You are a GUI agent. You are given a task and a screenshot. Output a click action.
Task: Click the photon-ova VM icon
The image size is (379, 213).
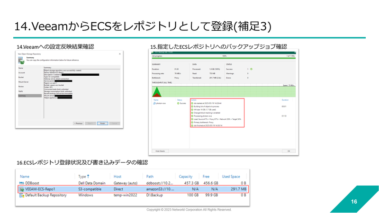coord(154,103)
